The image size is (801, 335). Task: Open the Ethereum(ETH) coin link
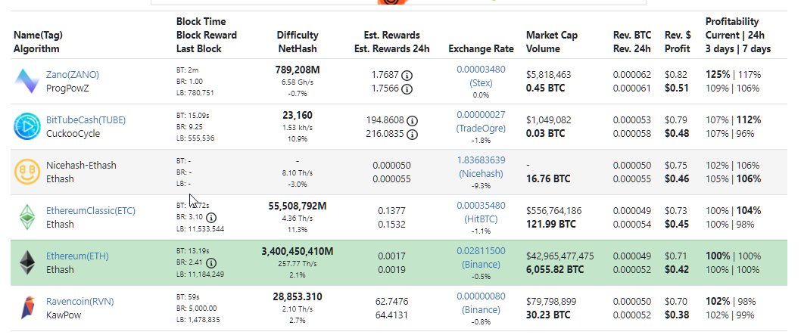pos(78,256)
